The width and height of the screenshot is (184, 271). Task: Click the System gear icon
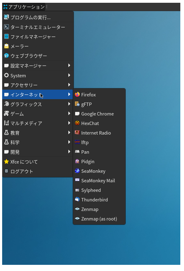[x=6, y=75]
